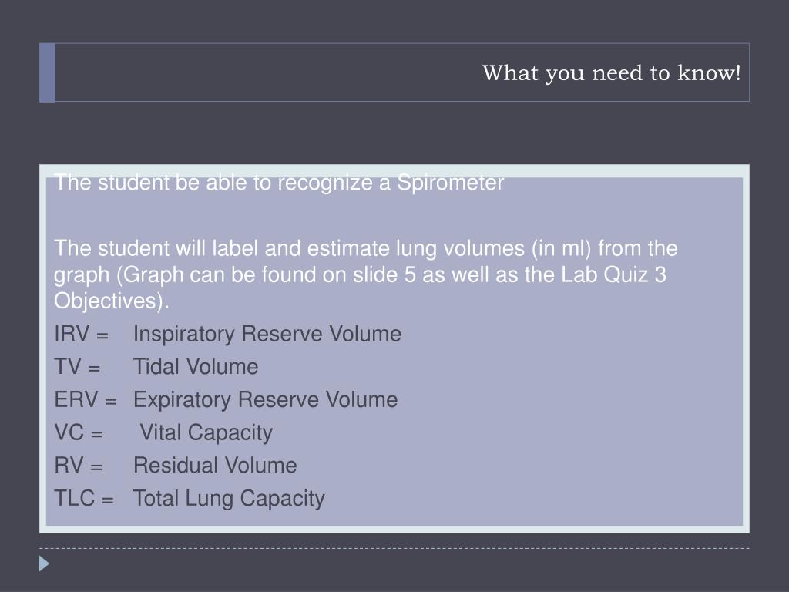Click the 'Tidal Volume' definition

click(196, 366)
